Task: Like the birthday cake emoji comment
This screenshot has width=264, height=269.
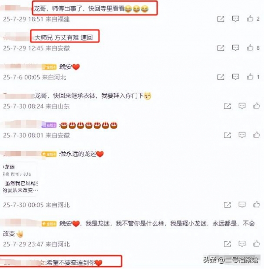Action: 257,135
